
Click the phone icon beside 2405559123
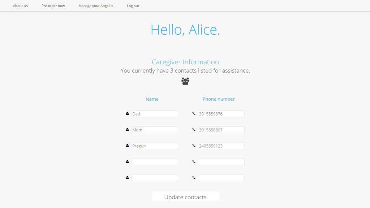point(194,146)
